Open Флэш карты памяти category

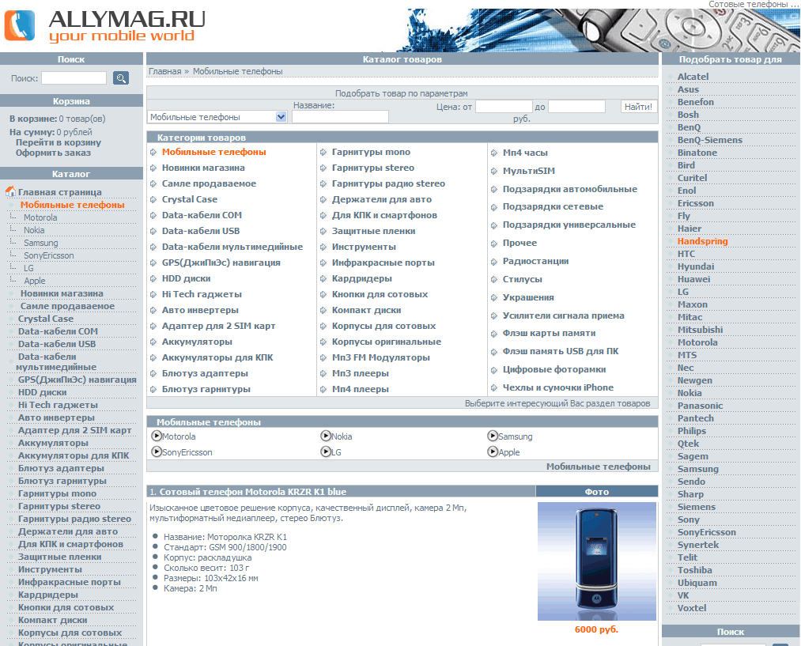(549, 333)
